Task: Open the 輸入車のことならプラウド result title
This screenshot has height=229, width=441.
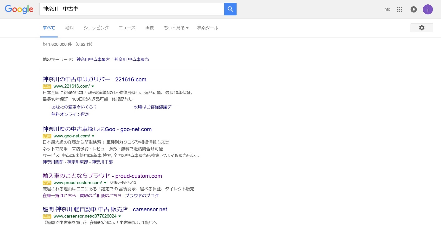Action: [x=102, y=176]
